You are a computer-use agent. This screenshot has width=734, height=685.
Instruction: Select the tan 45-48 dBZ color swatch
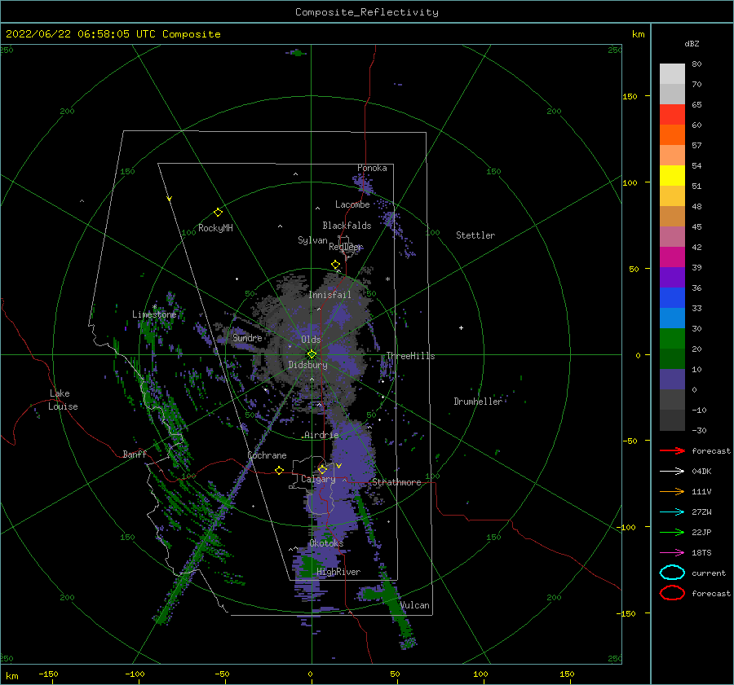[x=672, y=217]
